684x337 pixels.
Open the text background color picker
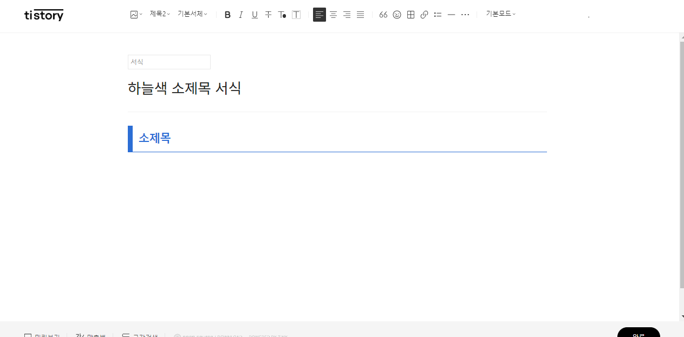[296, 15]
